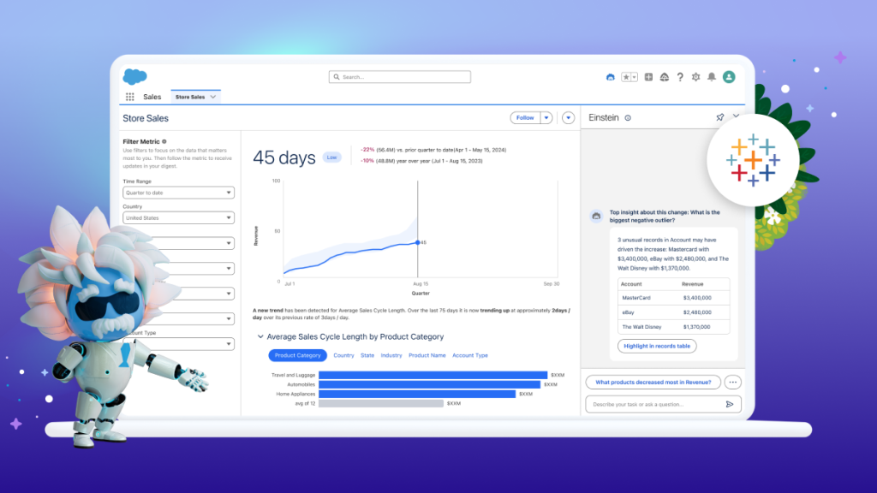Screen dimensions: 877x493
Task: Click the suggested question about decreased Revenue
Action: [653, 382]
